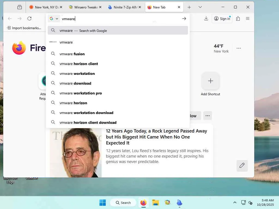Select the vmware site suggestion with logo

(118, 42)
